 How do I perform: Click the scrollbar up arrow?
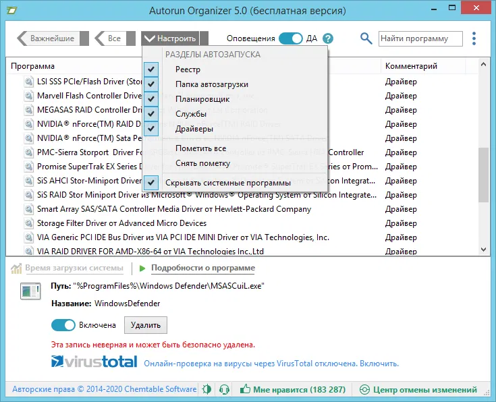click(483, 65)
